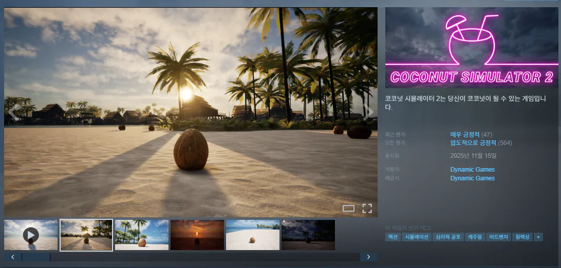Select the white sand coconut thumbnail

pos(253,235)
